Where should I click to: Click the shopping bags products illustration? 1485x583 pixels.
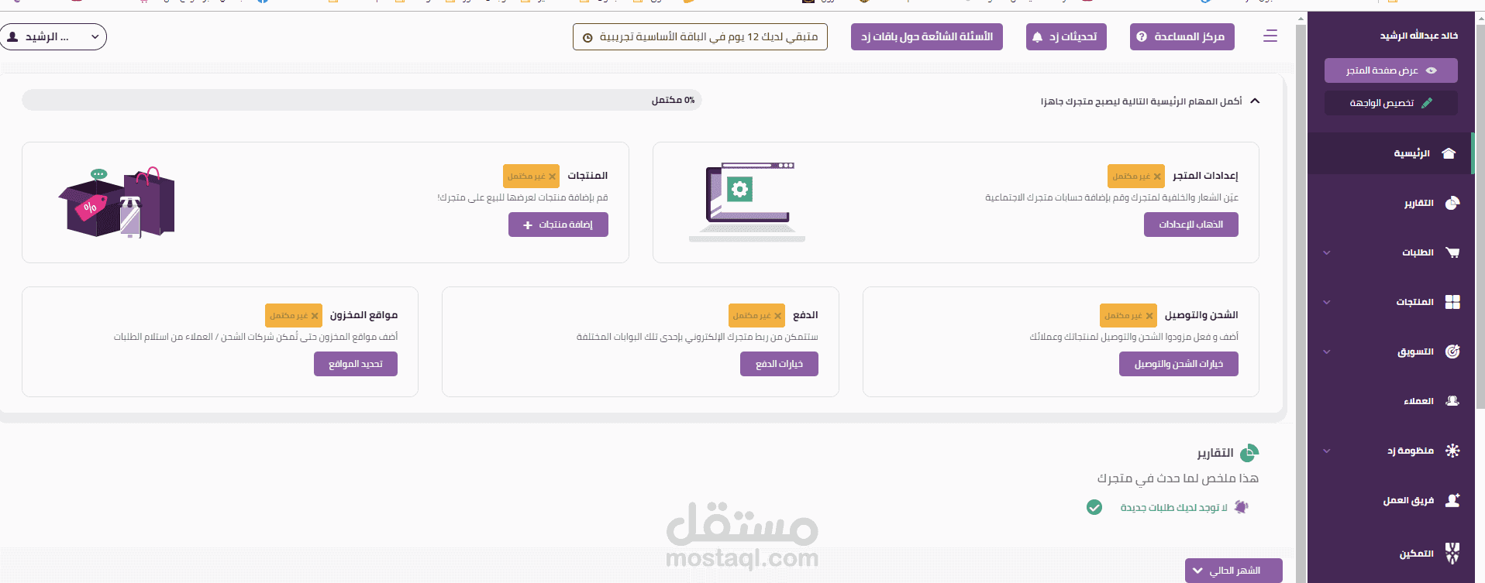(117, 202)
